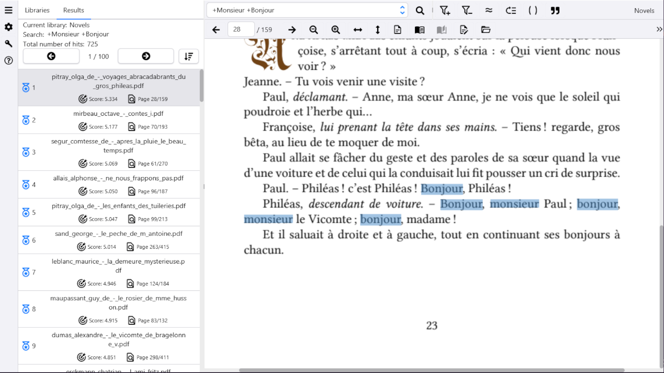
Task: Click highlighted 'bonjour' before 'madame'
Action: (380, 219)
